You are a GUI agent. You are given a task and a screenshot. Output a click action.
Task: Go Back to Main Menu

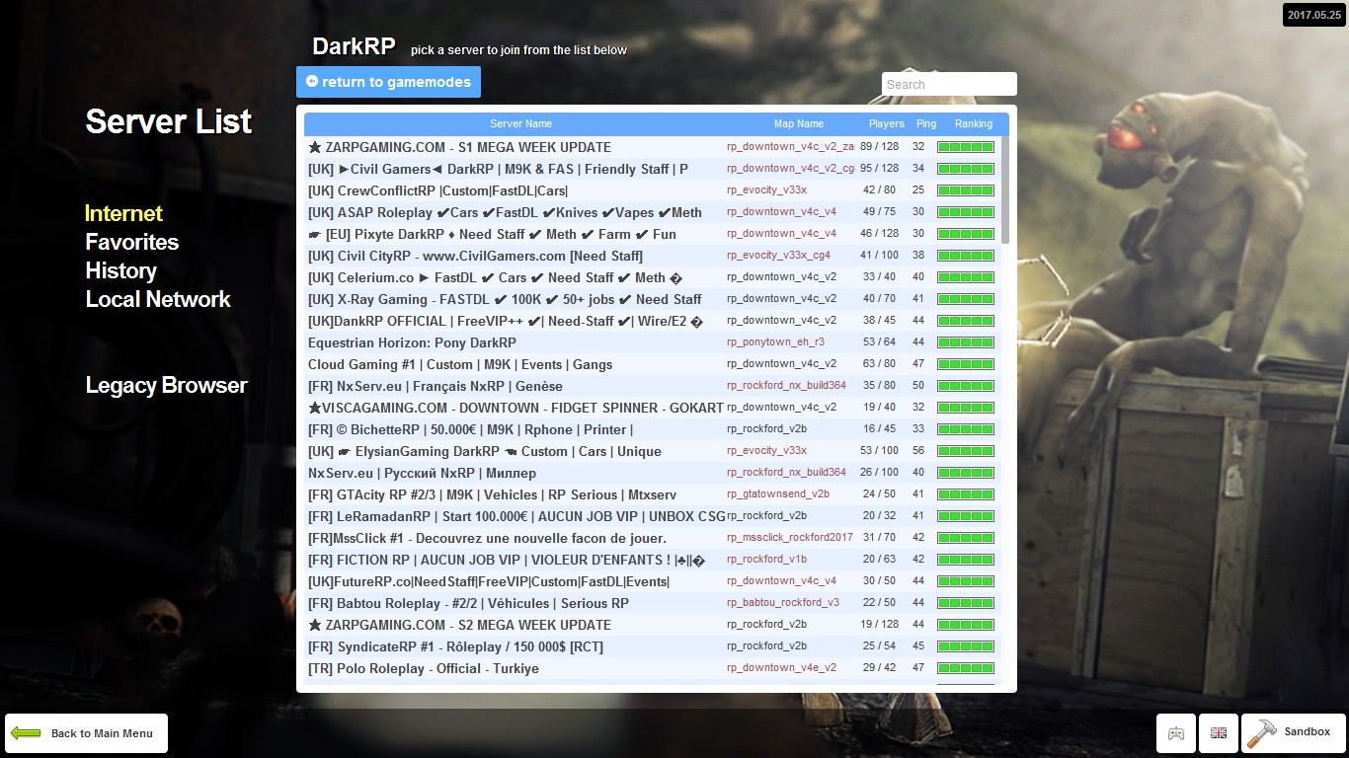tap(86, 733)
